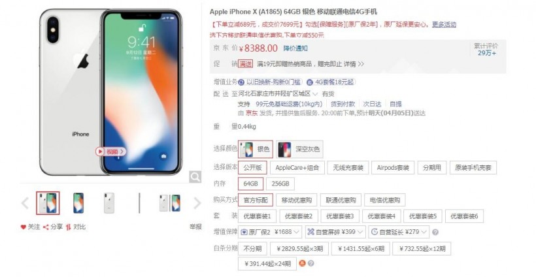Select ¥732.55起×12期 installment plan
Image resolution: width=536 pixels, height=277 pixels.
click(422, 249)
